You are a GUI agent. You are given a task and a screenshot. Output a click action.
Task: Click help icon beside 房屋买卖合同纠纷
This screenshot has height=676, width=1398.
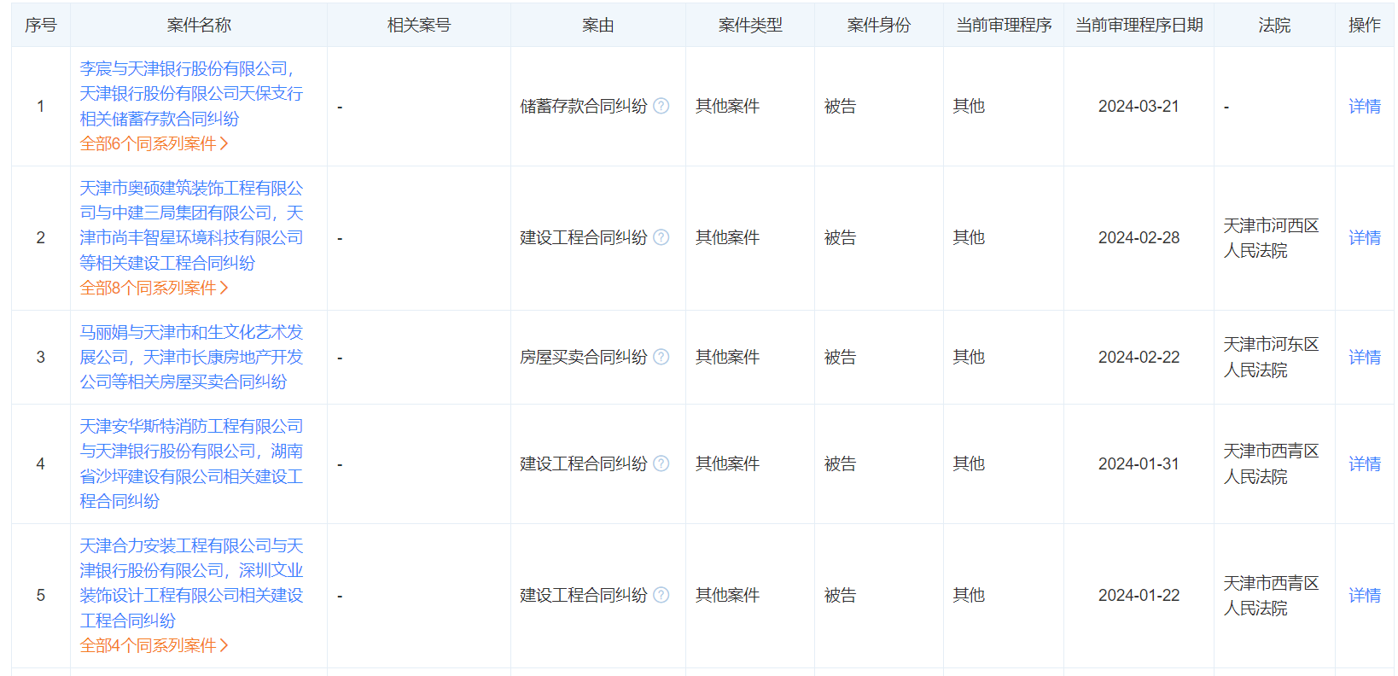(661, 357)
